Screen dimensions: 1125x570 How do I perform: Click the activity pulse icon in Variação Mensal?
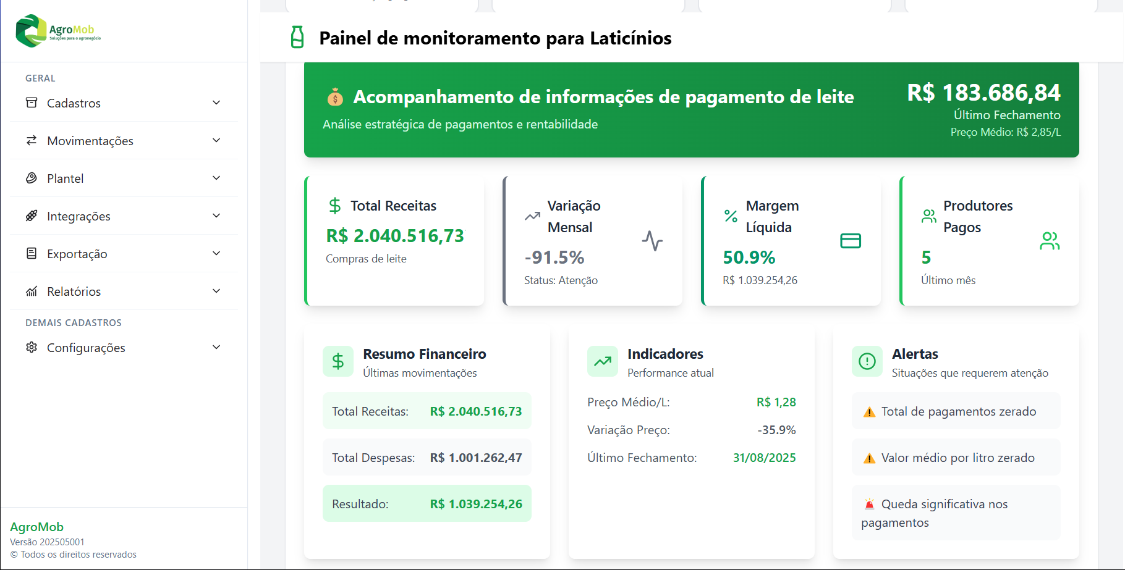[652, 241]
